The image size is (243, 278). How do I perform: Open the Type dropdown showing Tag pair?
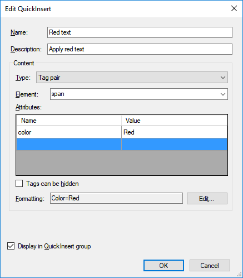132,78
